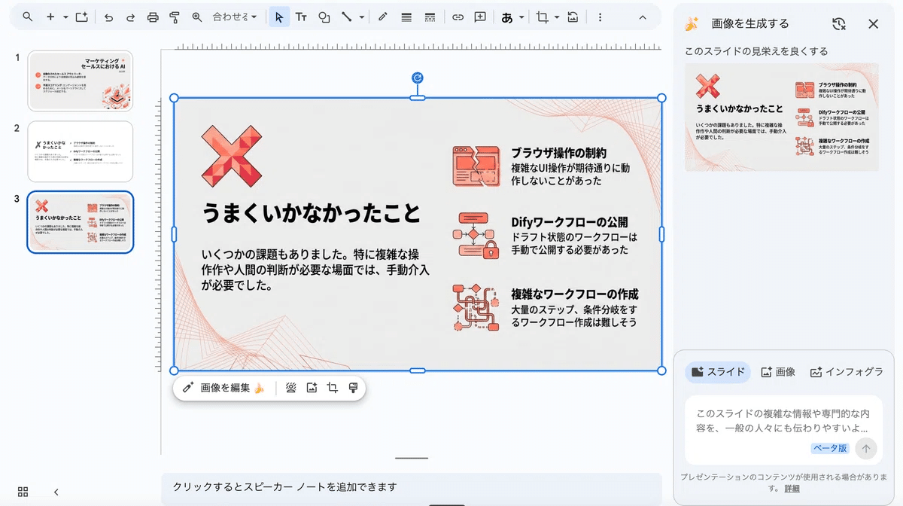Select slide 2 thumbnail in filmstrip
The image size is (903, 506).
click(x=81, y=151)
